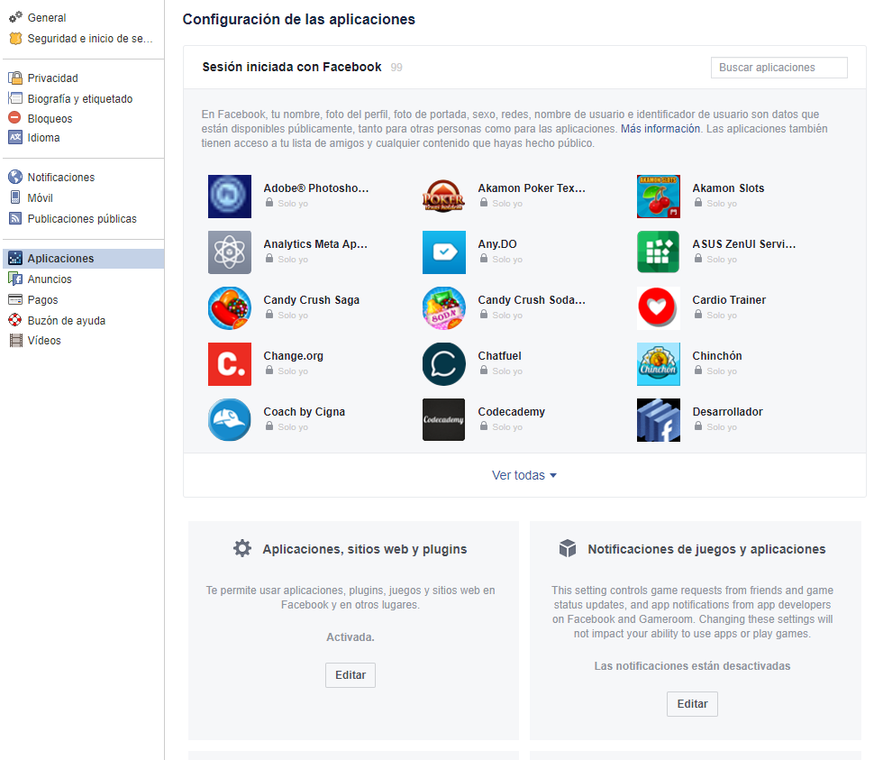Image resolution: width=874 pixels, height=760 pixels.
Task: Edit Aplicaciones, sitios web y plugins setting
Action: (x=350, y=675)
